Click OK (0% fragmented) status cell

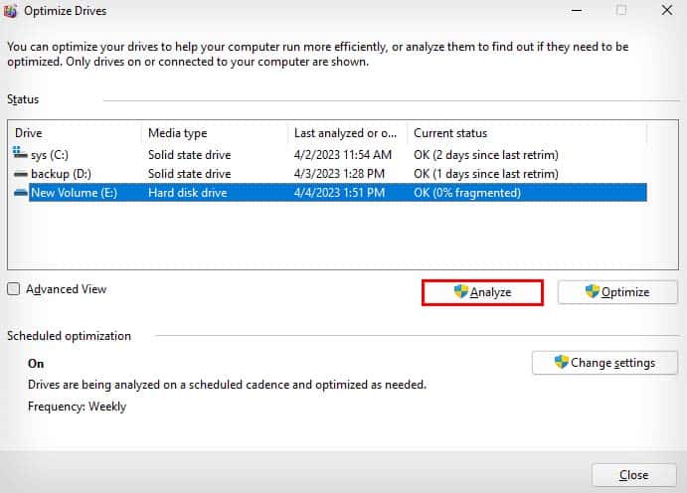coord(467,193)
